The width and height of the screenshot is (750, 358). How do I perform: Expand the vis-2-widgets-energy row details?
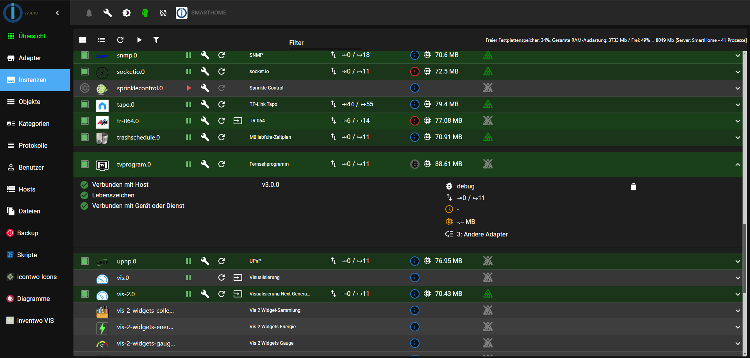coord(737,327)
